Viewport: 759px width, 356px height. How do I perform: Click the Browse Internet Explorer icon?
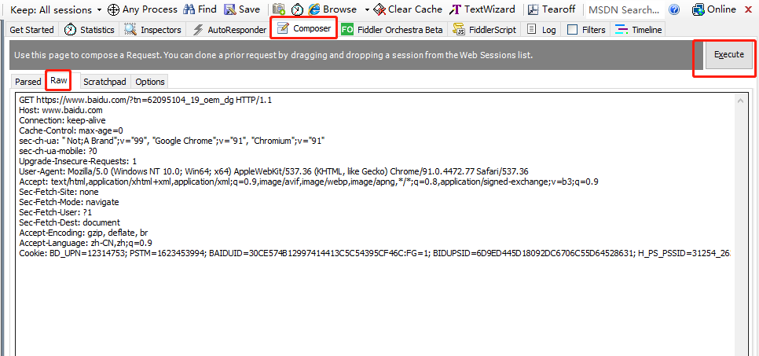click(x=314, y=9)
